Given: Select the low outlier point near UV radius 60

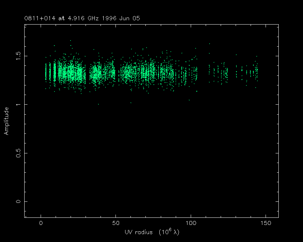Looking at the screenshot, I should [x=131, y=103].
